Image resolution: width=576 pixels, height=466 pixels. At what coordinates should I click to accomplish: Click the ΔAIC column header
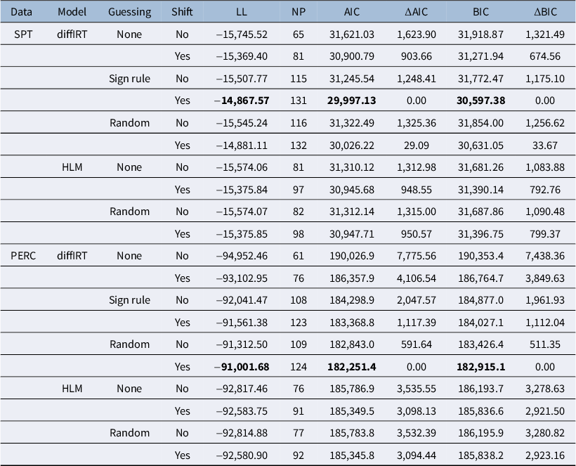pyautogui.click(x=417, y=12)
